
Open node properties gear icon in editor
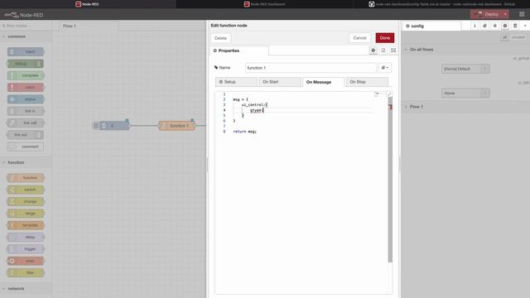[373, 50]
